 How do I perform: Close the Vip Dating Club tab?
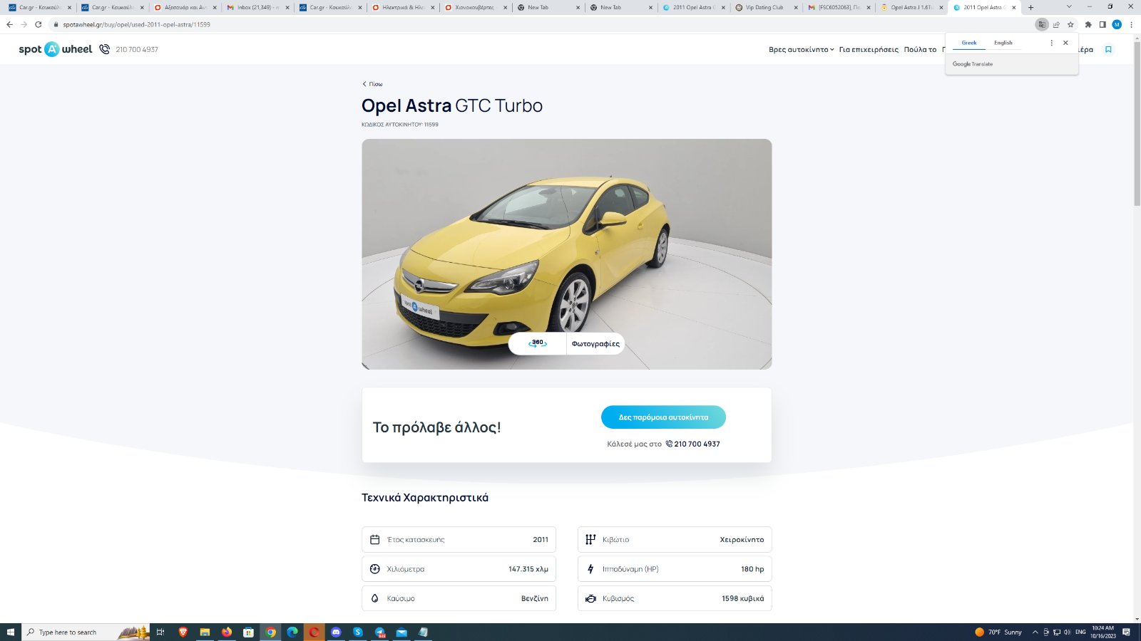pyautogui.click(x=796, y=7)
